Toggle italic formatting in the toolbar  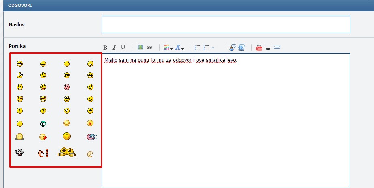click(x=114, y=48)
